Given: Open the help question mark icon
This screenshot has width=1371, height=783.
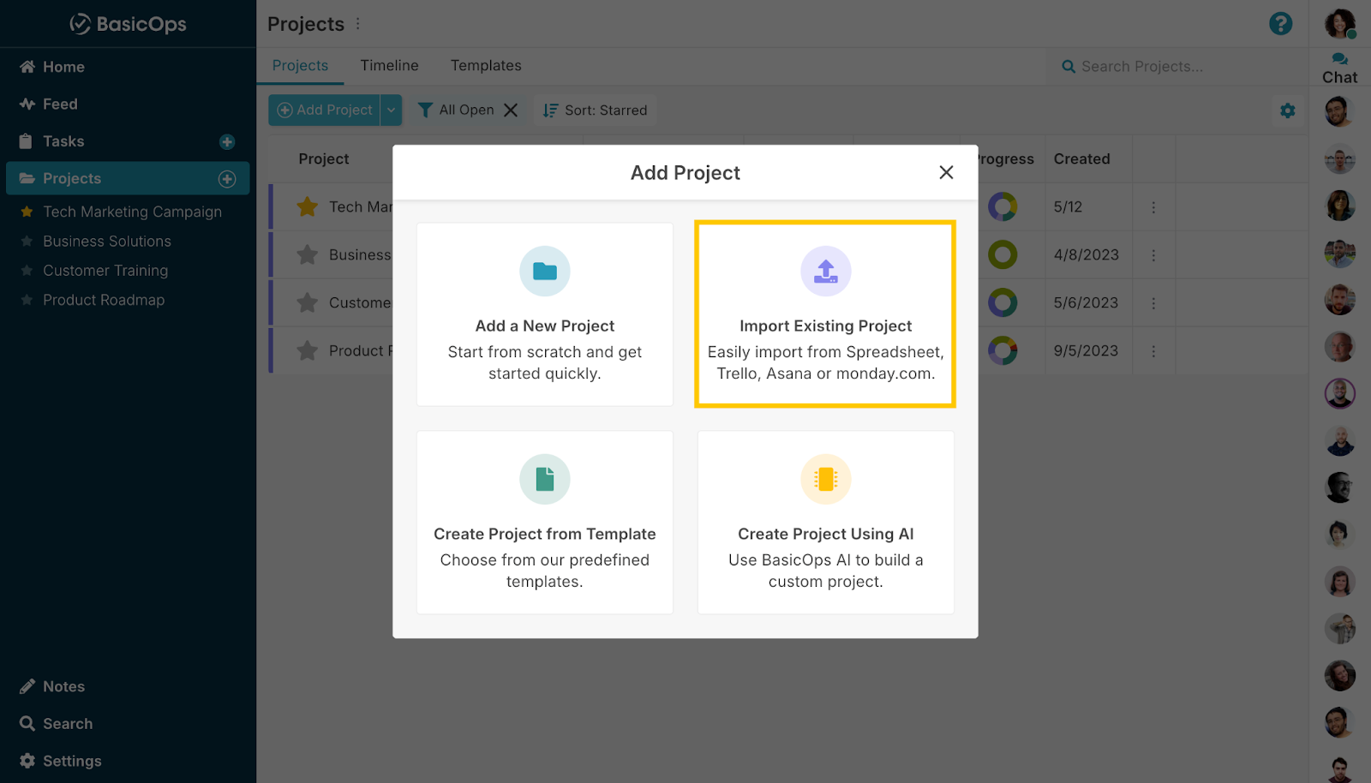Looking at the screenshot, I should pyautogui.click(x=1281, y=23).
